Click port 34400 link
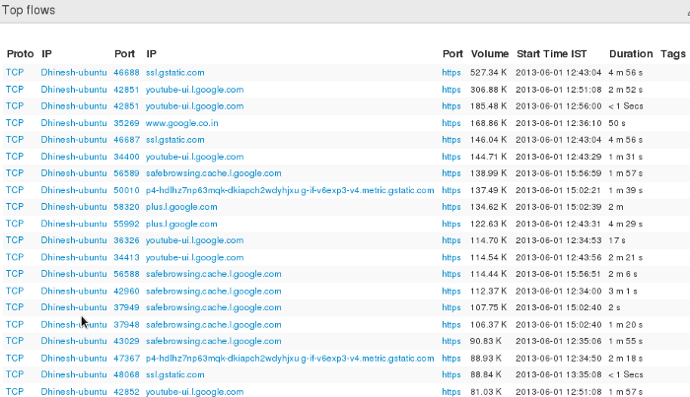Screen dimensions: 690x397 (126, 157)
